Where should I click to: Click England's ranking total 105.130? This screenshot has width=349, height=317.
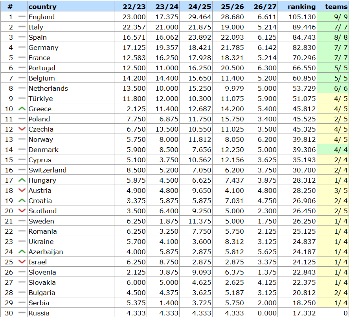302,17
